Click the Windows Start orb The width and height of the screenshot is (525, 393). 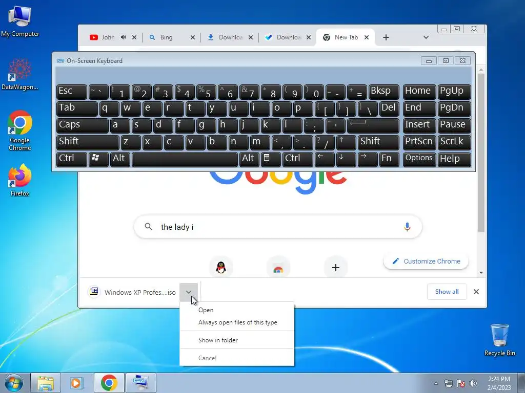(14, 383)
